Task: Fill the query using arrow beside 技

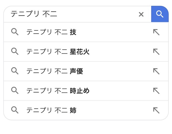Action: (156, 32)
